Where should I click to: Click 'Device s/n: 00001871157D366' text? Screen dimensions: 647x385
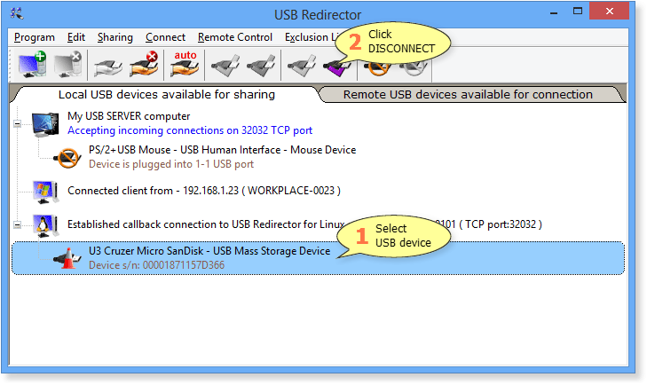[x=157, y=265]
